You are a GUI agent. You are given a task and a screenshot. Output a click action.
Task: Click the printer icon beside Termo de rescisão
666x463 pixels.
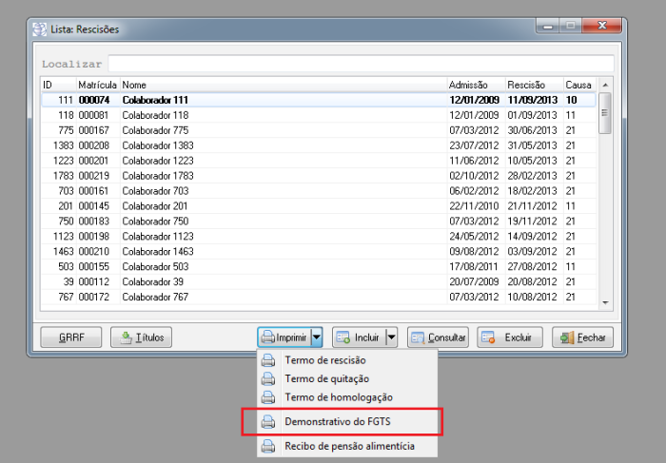pos(268,360)
